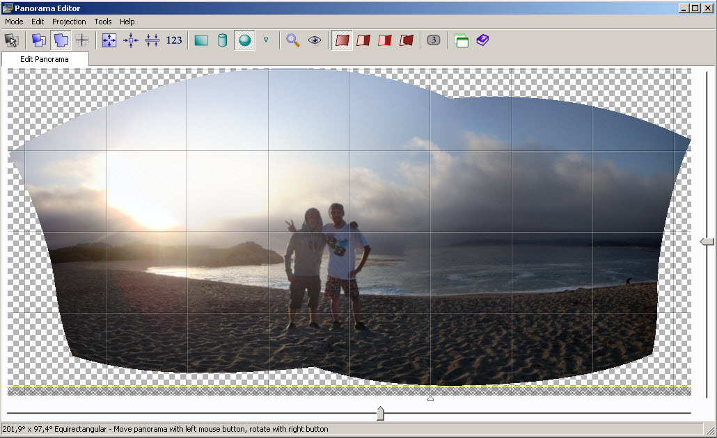Click the fit panorama icon with four arrows

109,40
